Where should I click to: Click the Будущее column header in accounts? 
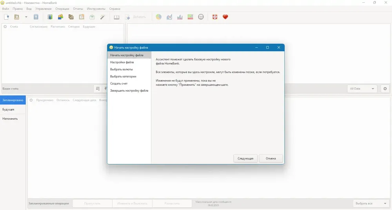tap(89, 27)
